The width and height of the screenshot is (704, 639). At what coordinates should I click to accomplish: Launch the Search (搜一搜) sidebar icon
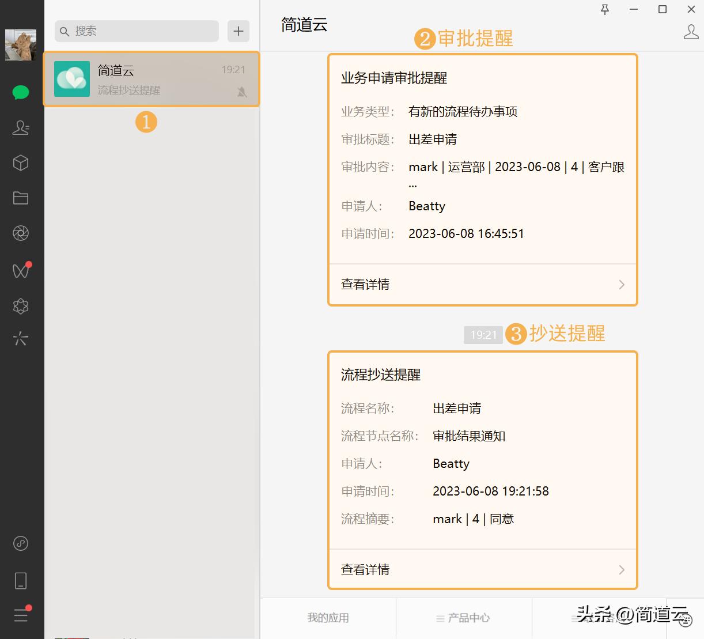(21, 339)
